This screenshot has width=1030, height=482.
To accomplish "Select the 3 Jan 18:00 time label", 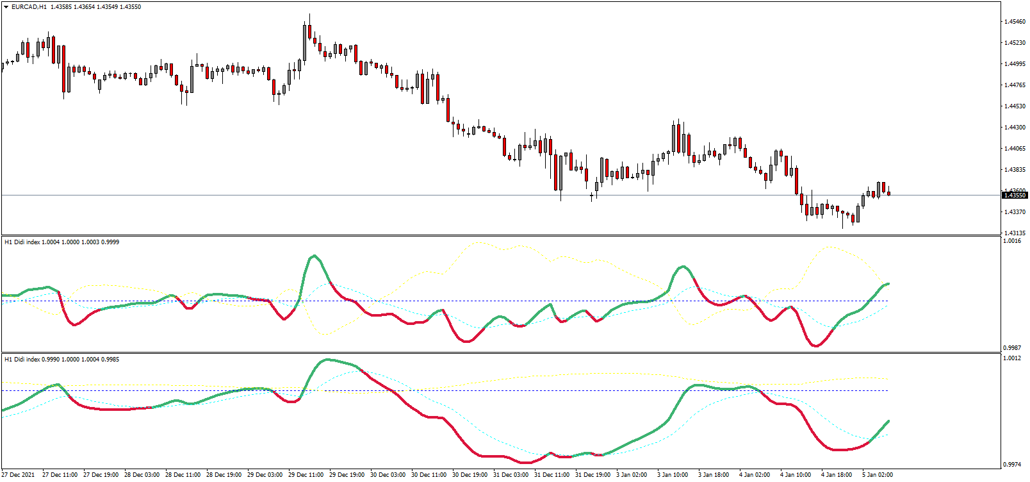I will coord(714,475).
